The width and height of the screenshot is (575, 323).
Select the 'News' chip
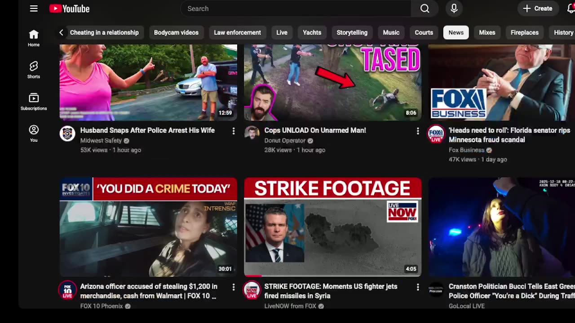point(456,32)
